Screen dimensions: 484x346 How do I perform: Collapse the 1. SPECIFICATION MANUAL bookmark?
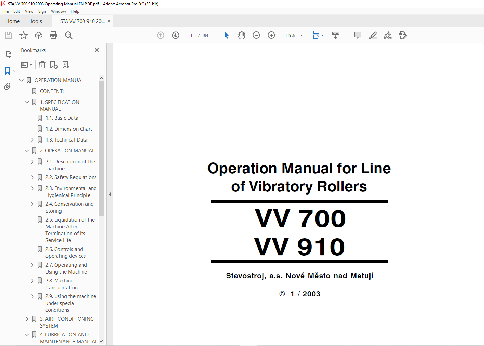(x=27, y=102)
